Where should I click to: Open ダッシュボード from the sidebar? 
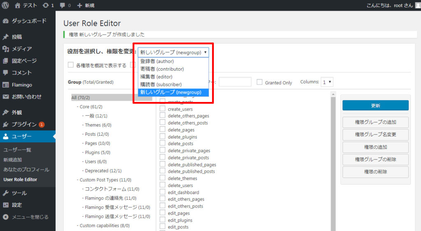tap(29, 21)
